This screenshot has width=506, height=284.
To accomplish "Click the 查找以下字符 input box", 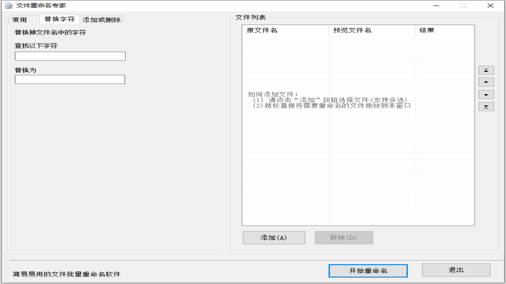I will pyautogui.click(x=70, y=56).
